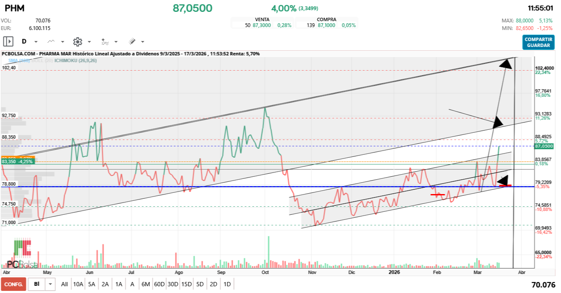Expand the dropdown arrow beside D timeframe
Screen dimensions: 561x293
point(36,42)
